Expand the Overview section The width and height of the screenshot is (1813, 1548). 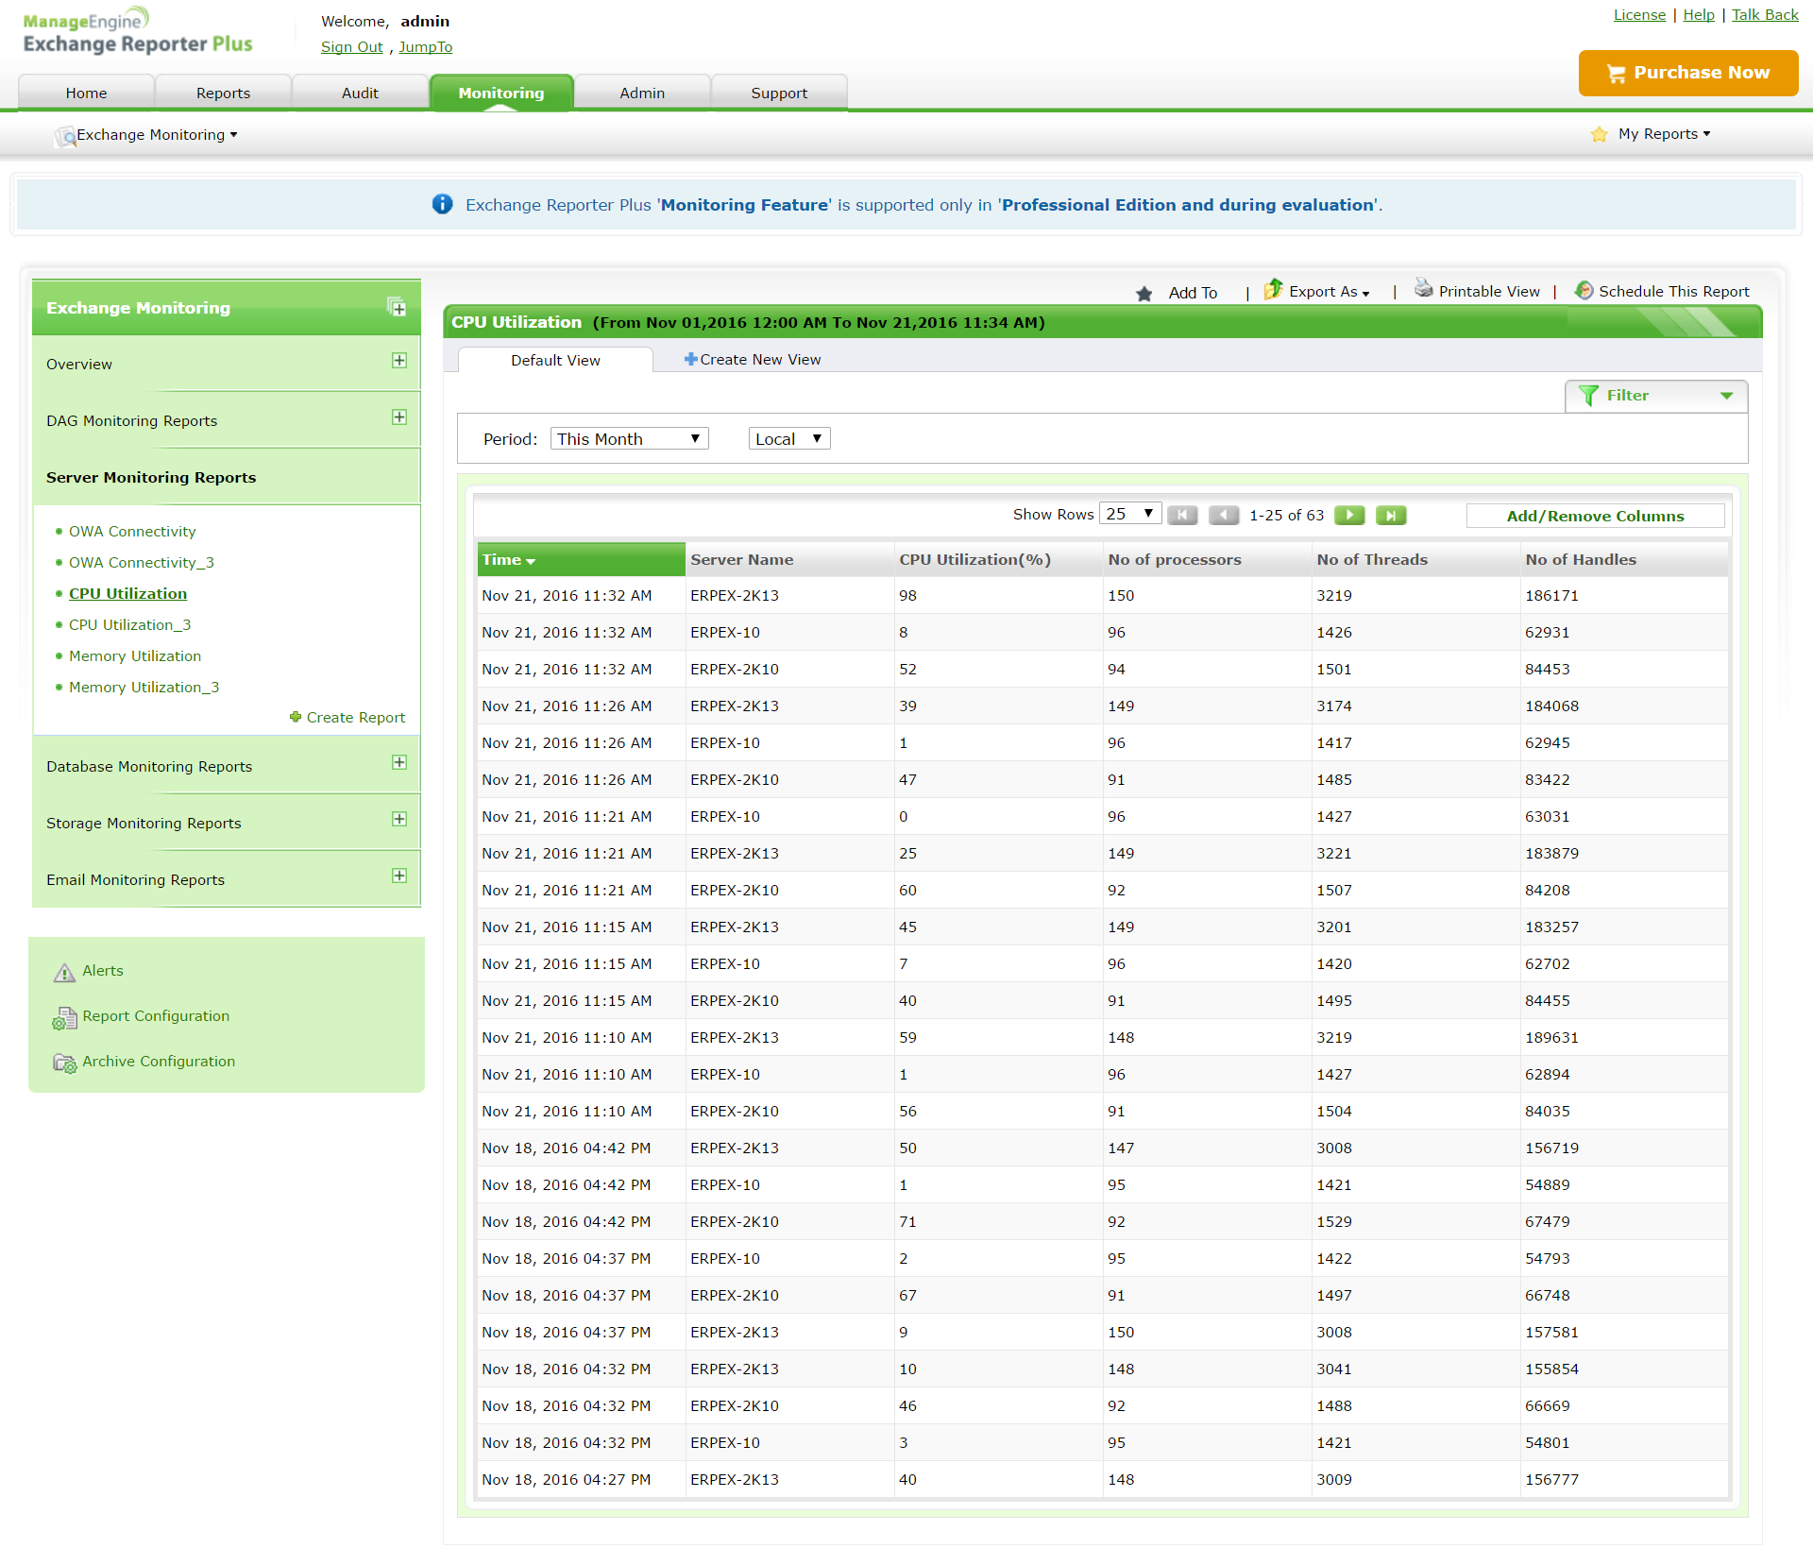(x=399, y=361)
